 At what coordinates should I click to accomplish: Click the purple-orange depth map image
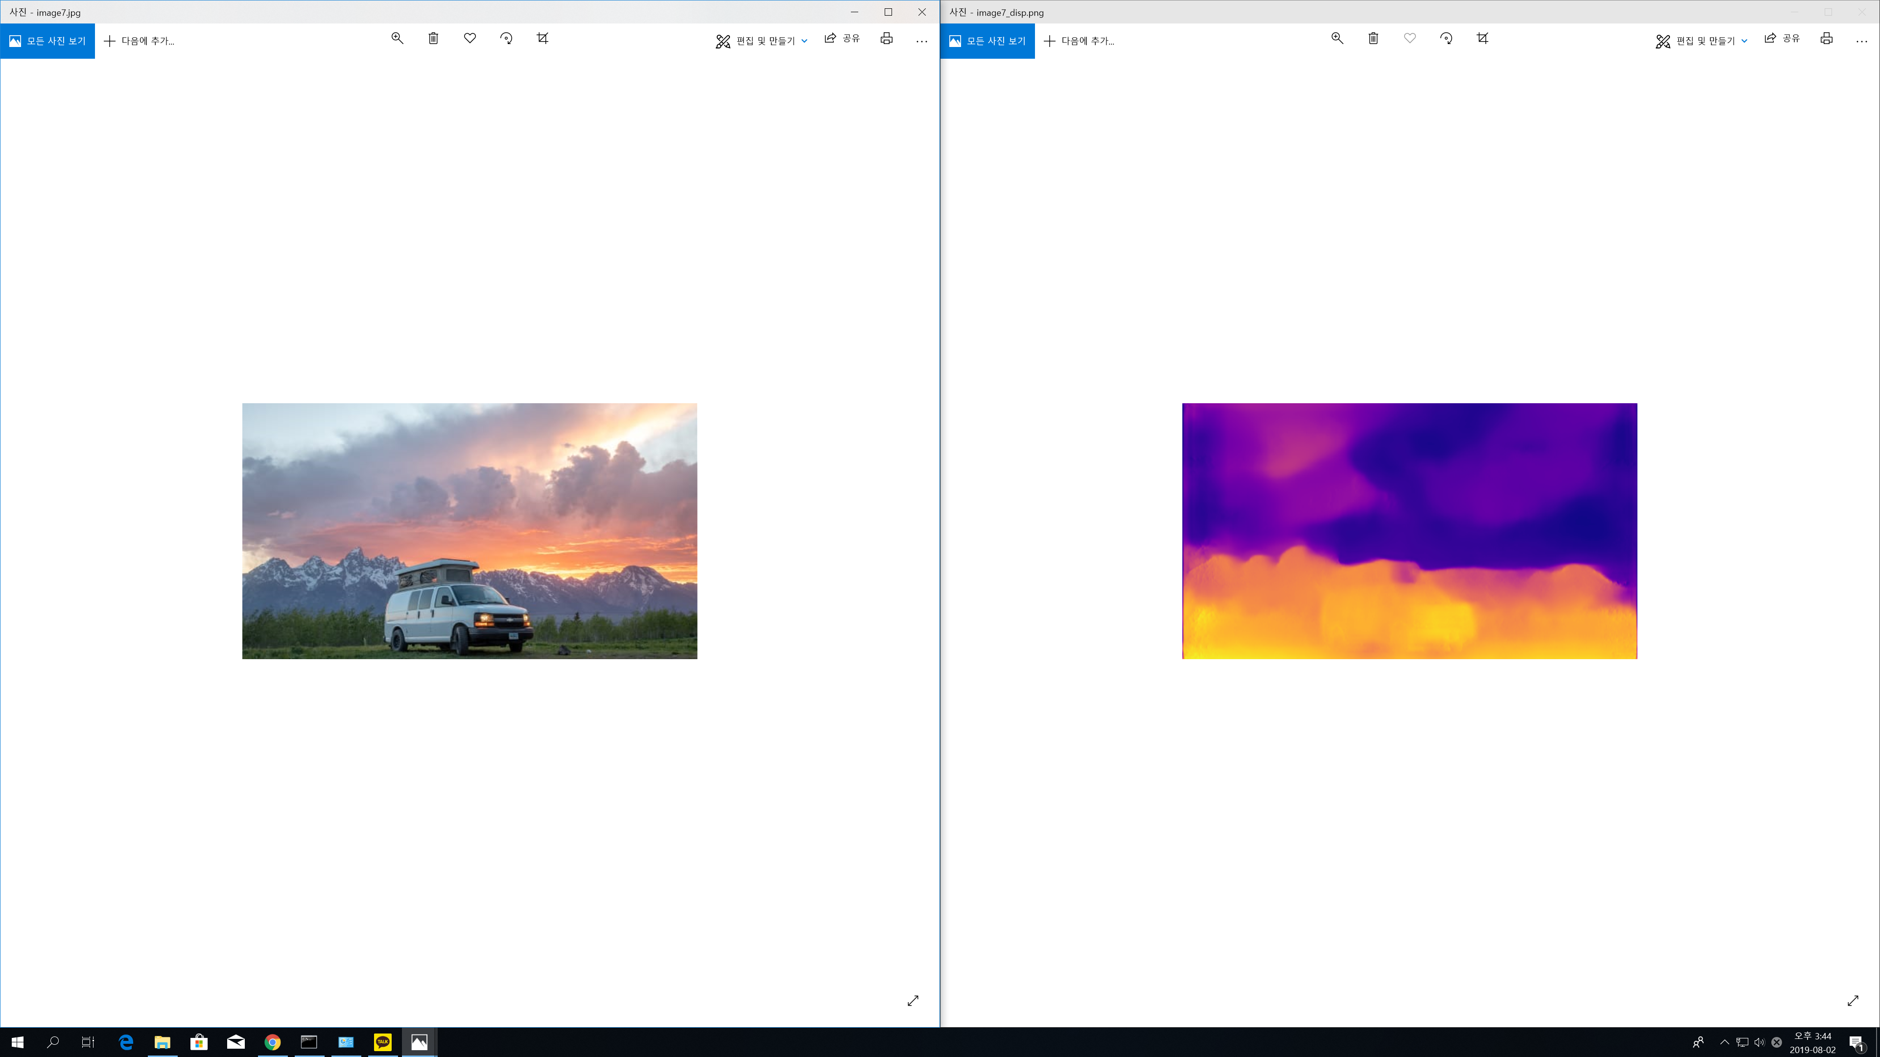pyautogui.click(x=1410, y=530)
